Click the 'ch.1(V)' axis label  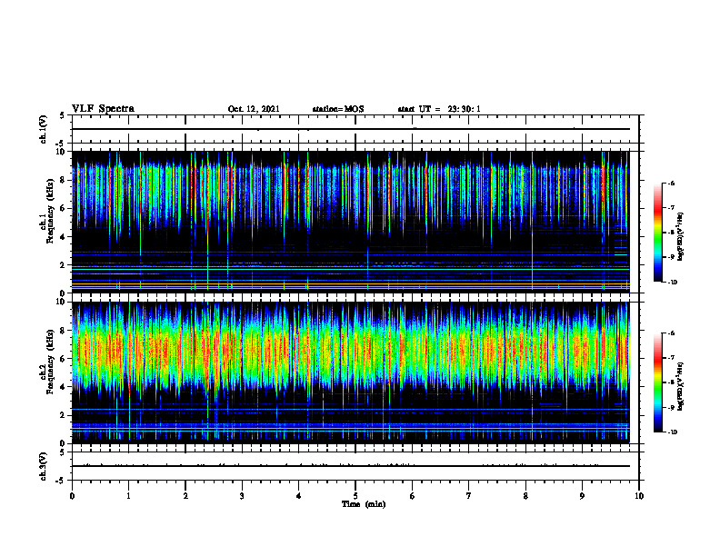[x=43, y=129]
